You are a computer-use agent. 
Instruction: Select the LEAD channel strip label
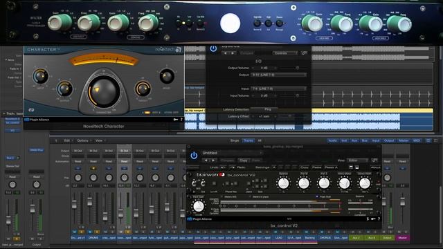278,238
